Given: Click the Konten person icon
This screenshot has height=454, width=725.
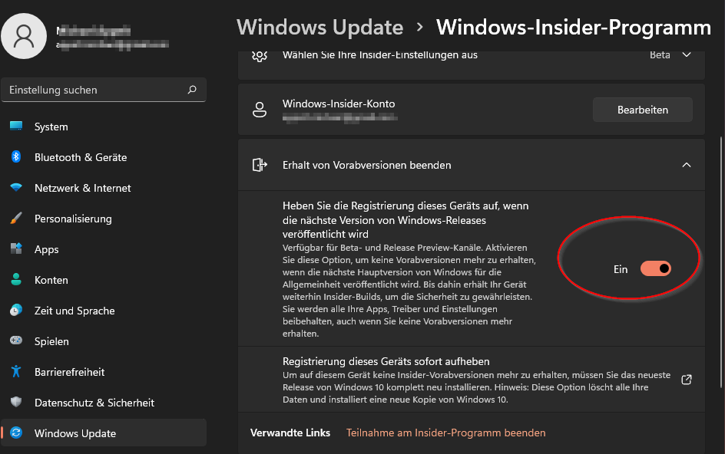Looking at the screenshot, I should coord(16,280).
